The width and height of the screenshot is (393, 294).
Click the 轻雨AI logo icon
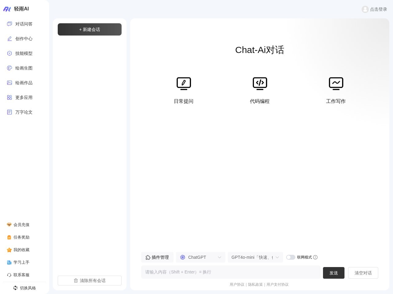pos(7,9)
